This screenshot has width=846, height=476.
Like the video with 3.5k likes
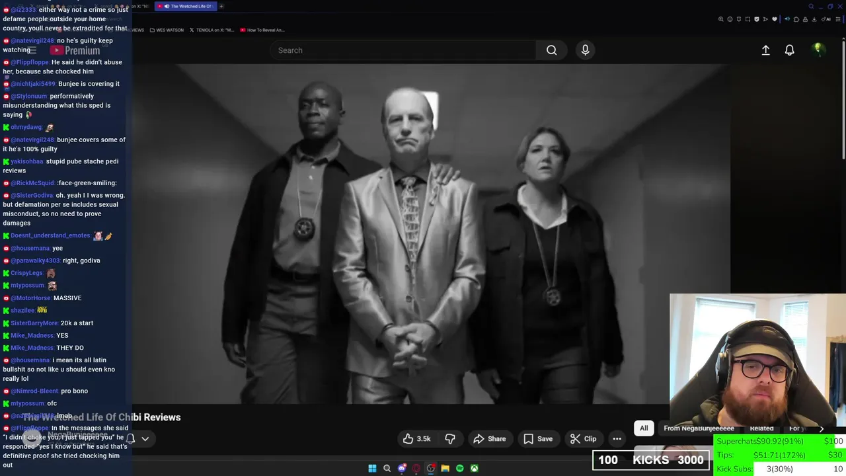coord(416,439)
